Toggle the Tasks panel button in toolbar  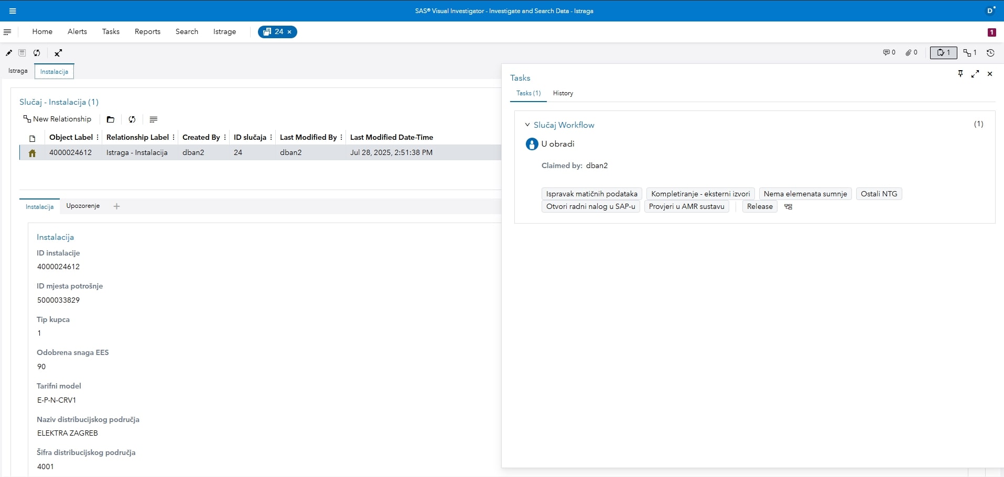tap(943, 53)
